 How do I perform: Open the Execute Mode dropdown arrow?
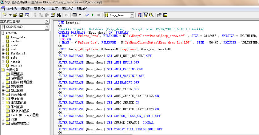(x=80, y=15)
